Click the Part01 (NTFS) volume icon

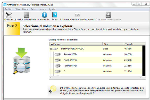coord(57,60)
